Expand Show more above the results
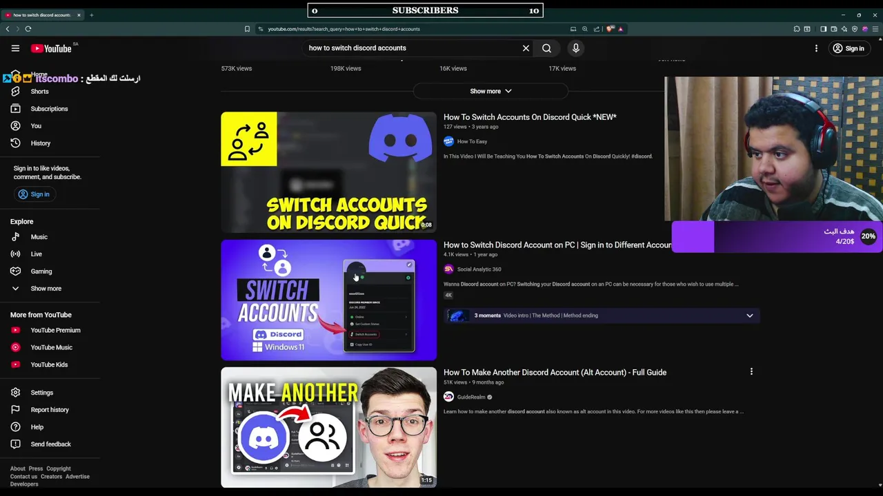This screenshot has height=496, width=883. [490, 91]
